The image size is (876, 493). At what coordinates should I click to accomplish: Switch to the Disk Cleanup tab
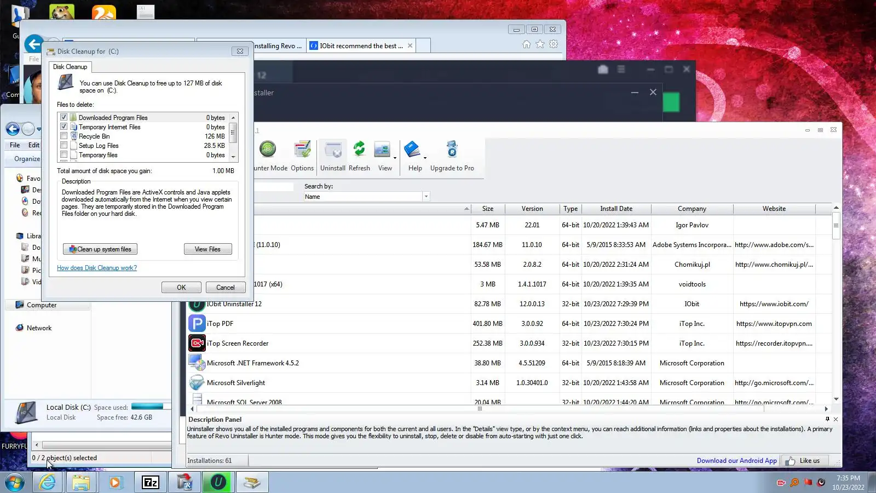70,67
